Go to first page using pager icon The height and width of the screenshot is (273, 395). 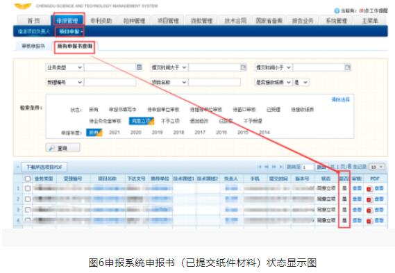coord(260,167)
